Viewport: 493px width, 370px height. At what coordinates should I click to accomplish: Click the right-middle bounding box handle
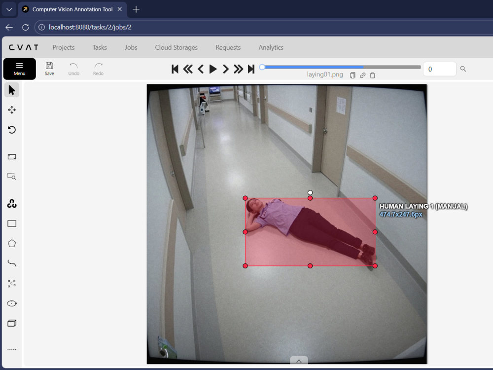coord(375,232)
